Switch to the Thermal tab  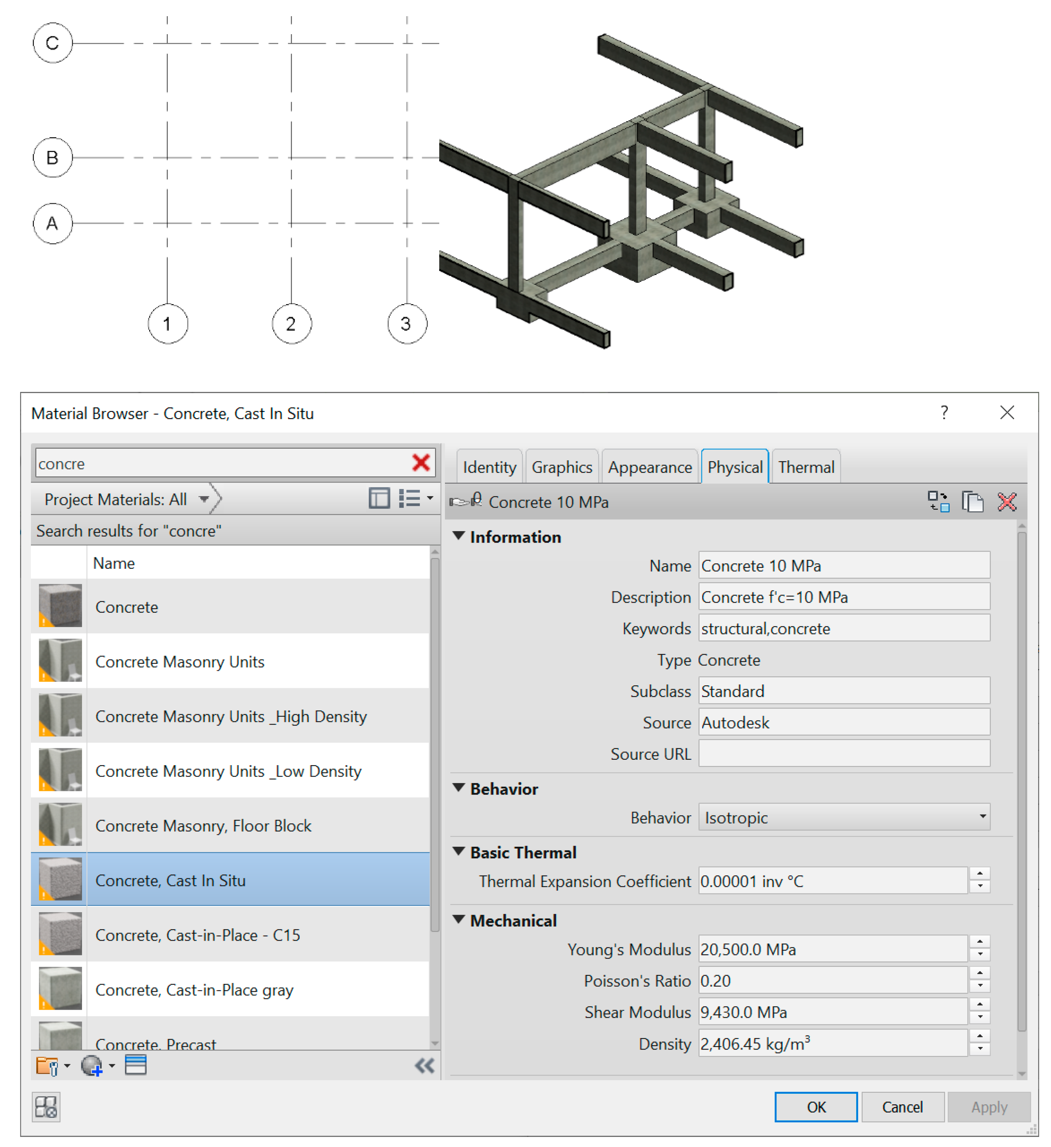pos(806,467)
